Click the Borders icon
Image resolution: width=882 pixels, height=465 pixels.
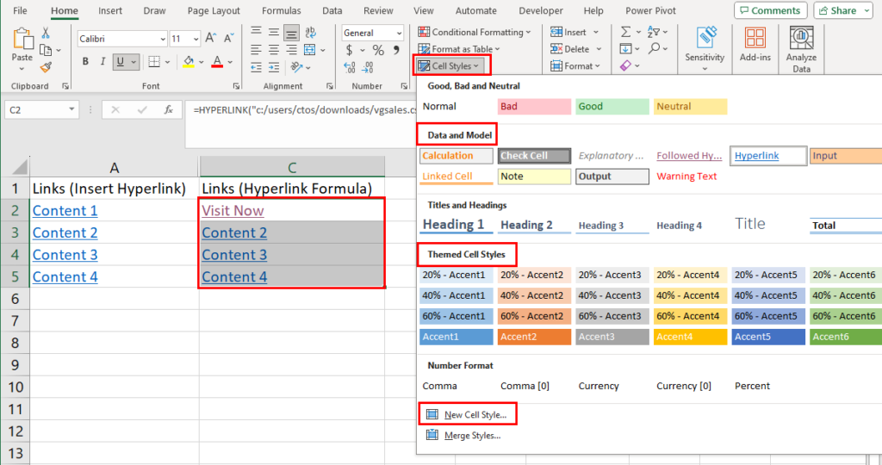[154, 61]
